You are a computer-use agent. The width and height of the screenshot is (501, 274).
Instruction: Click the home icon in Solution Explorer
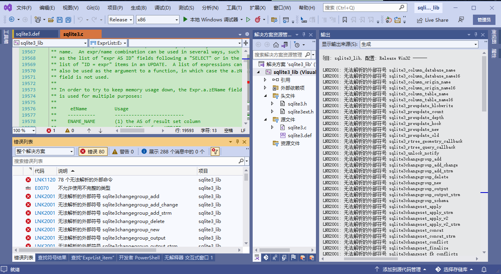[x=276, y=45]
